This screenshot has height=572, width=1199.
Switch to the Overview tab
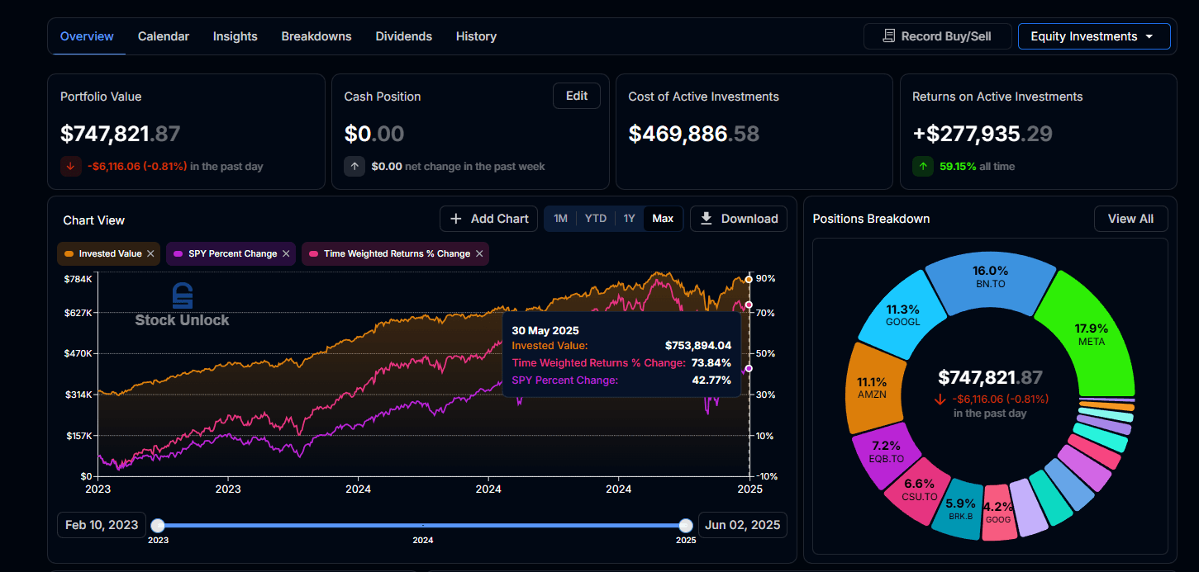pos(87,36)
